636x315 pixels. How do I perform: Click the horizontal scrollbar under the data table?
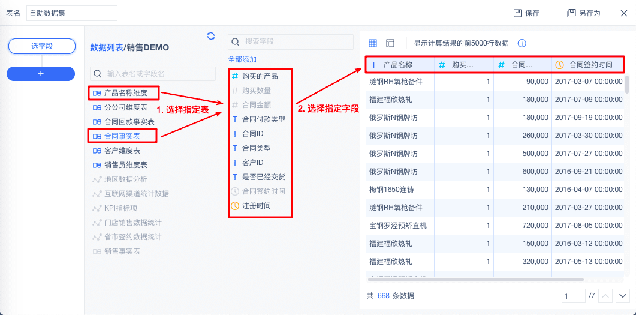pyautogui.click(x=475, y=280)
